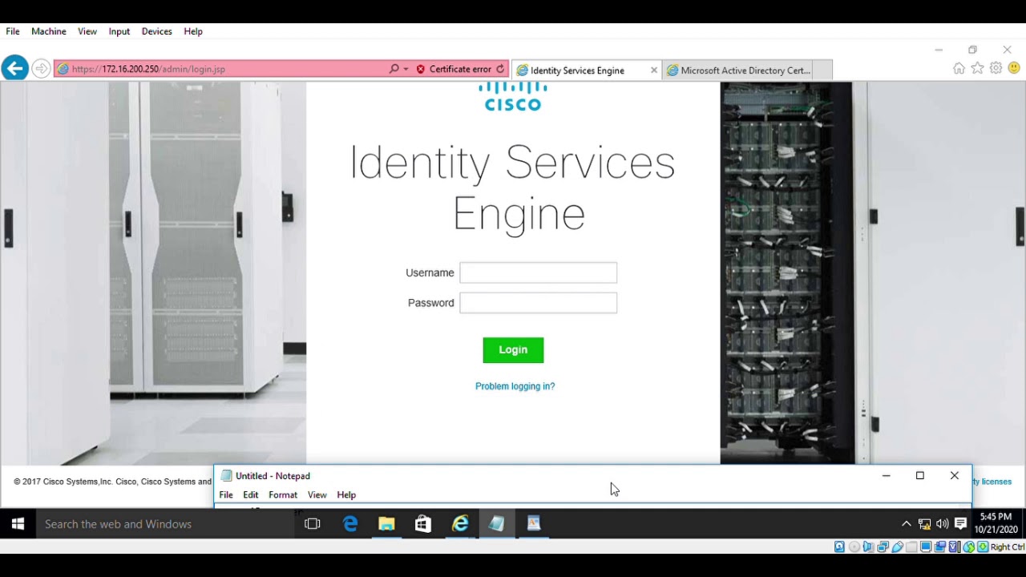This screenshot has height=577, width=1026.
Task: Click Search the web and Windows box
Action: (166, 524)
